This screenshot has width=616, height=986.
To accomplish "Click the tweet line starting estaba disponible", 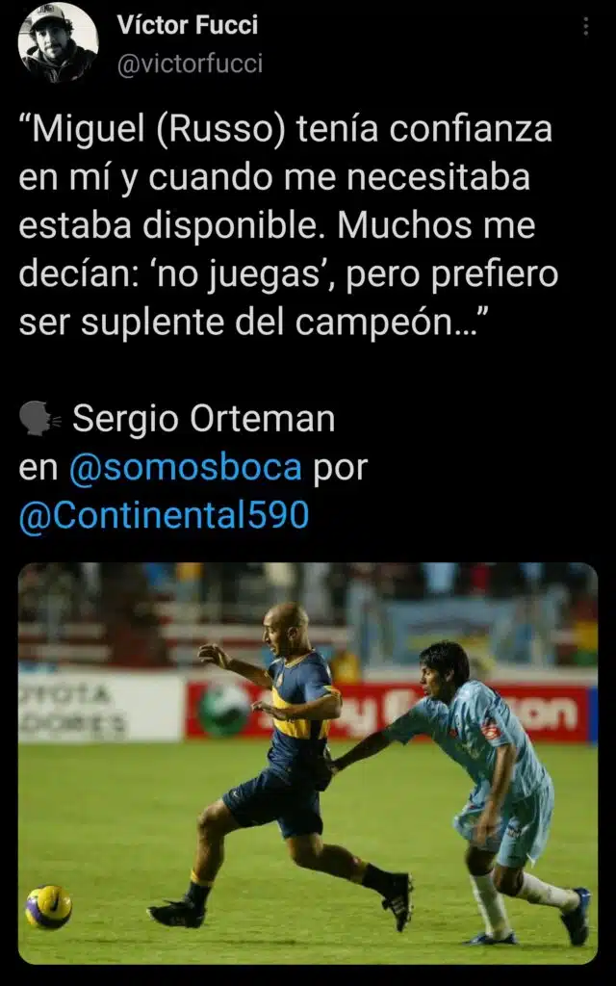I will tap(277, 225).
